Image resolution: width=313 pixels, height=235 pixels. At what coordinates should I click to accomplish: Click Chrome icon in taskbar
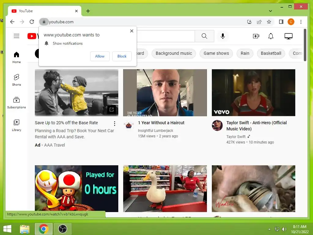tap(44, 229)
